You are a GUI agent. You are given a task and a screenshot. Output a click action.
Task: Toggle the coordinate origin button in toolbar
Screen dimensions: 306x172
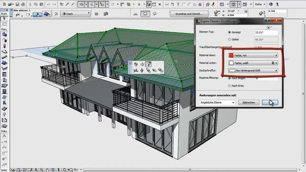pos(102,4)
